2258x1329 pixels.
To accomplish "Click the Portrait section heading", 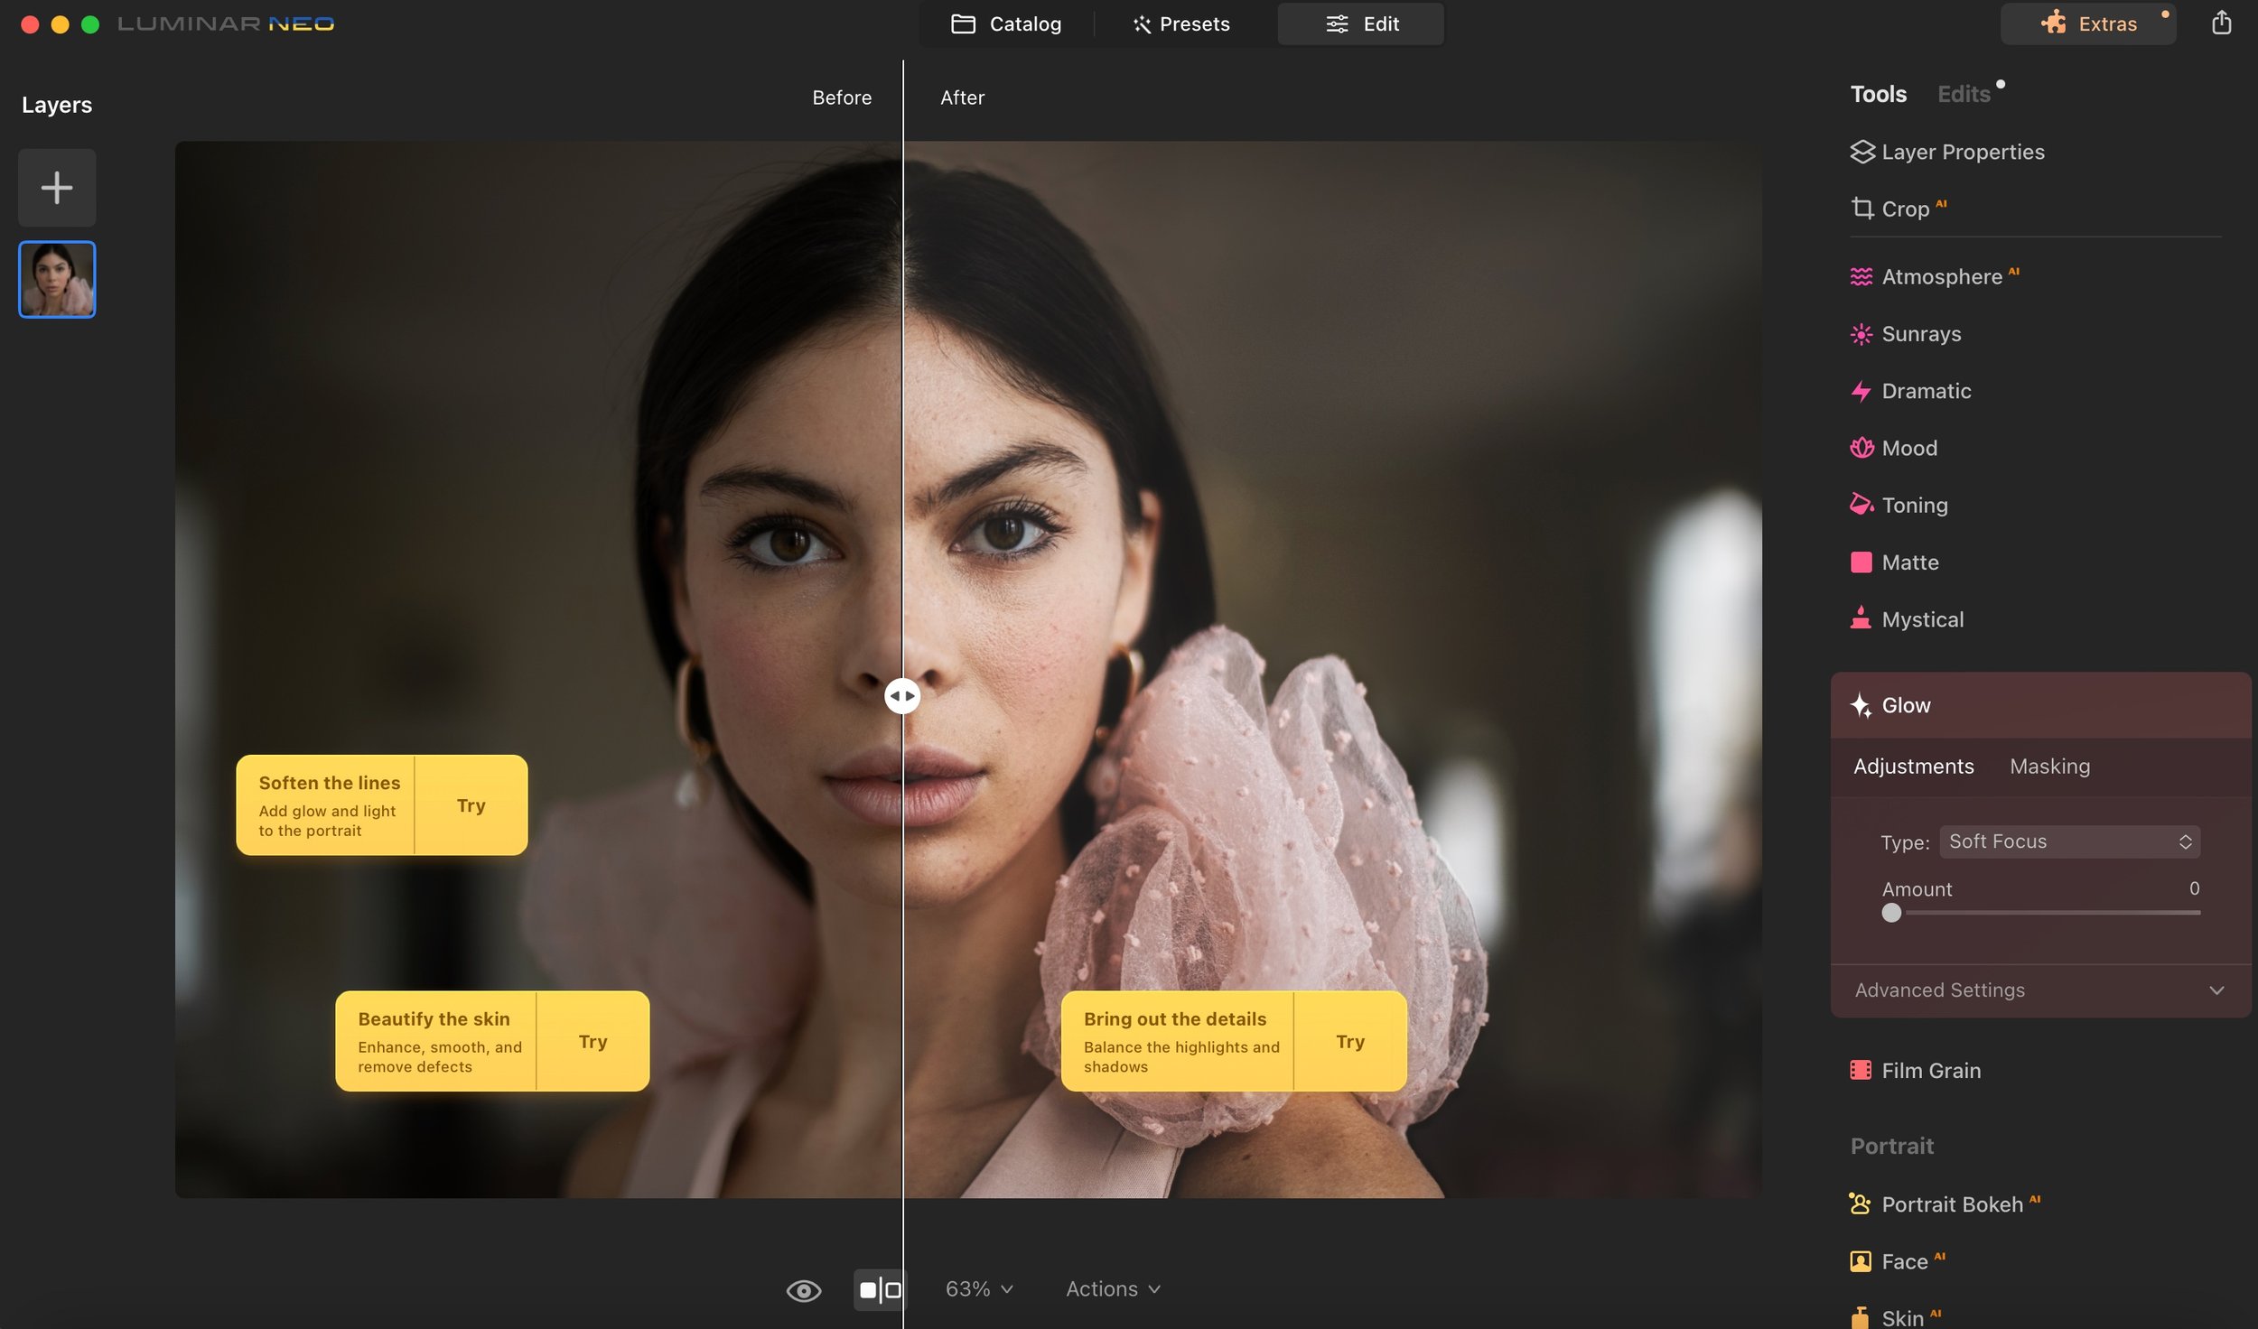I will (1891, 1146).
